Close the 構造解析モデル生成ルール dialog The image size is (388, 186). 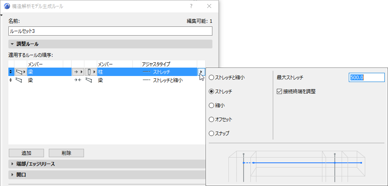coord(209,6)
